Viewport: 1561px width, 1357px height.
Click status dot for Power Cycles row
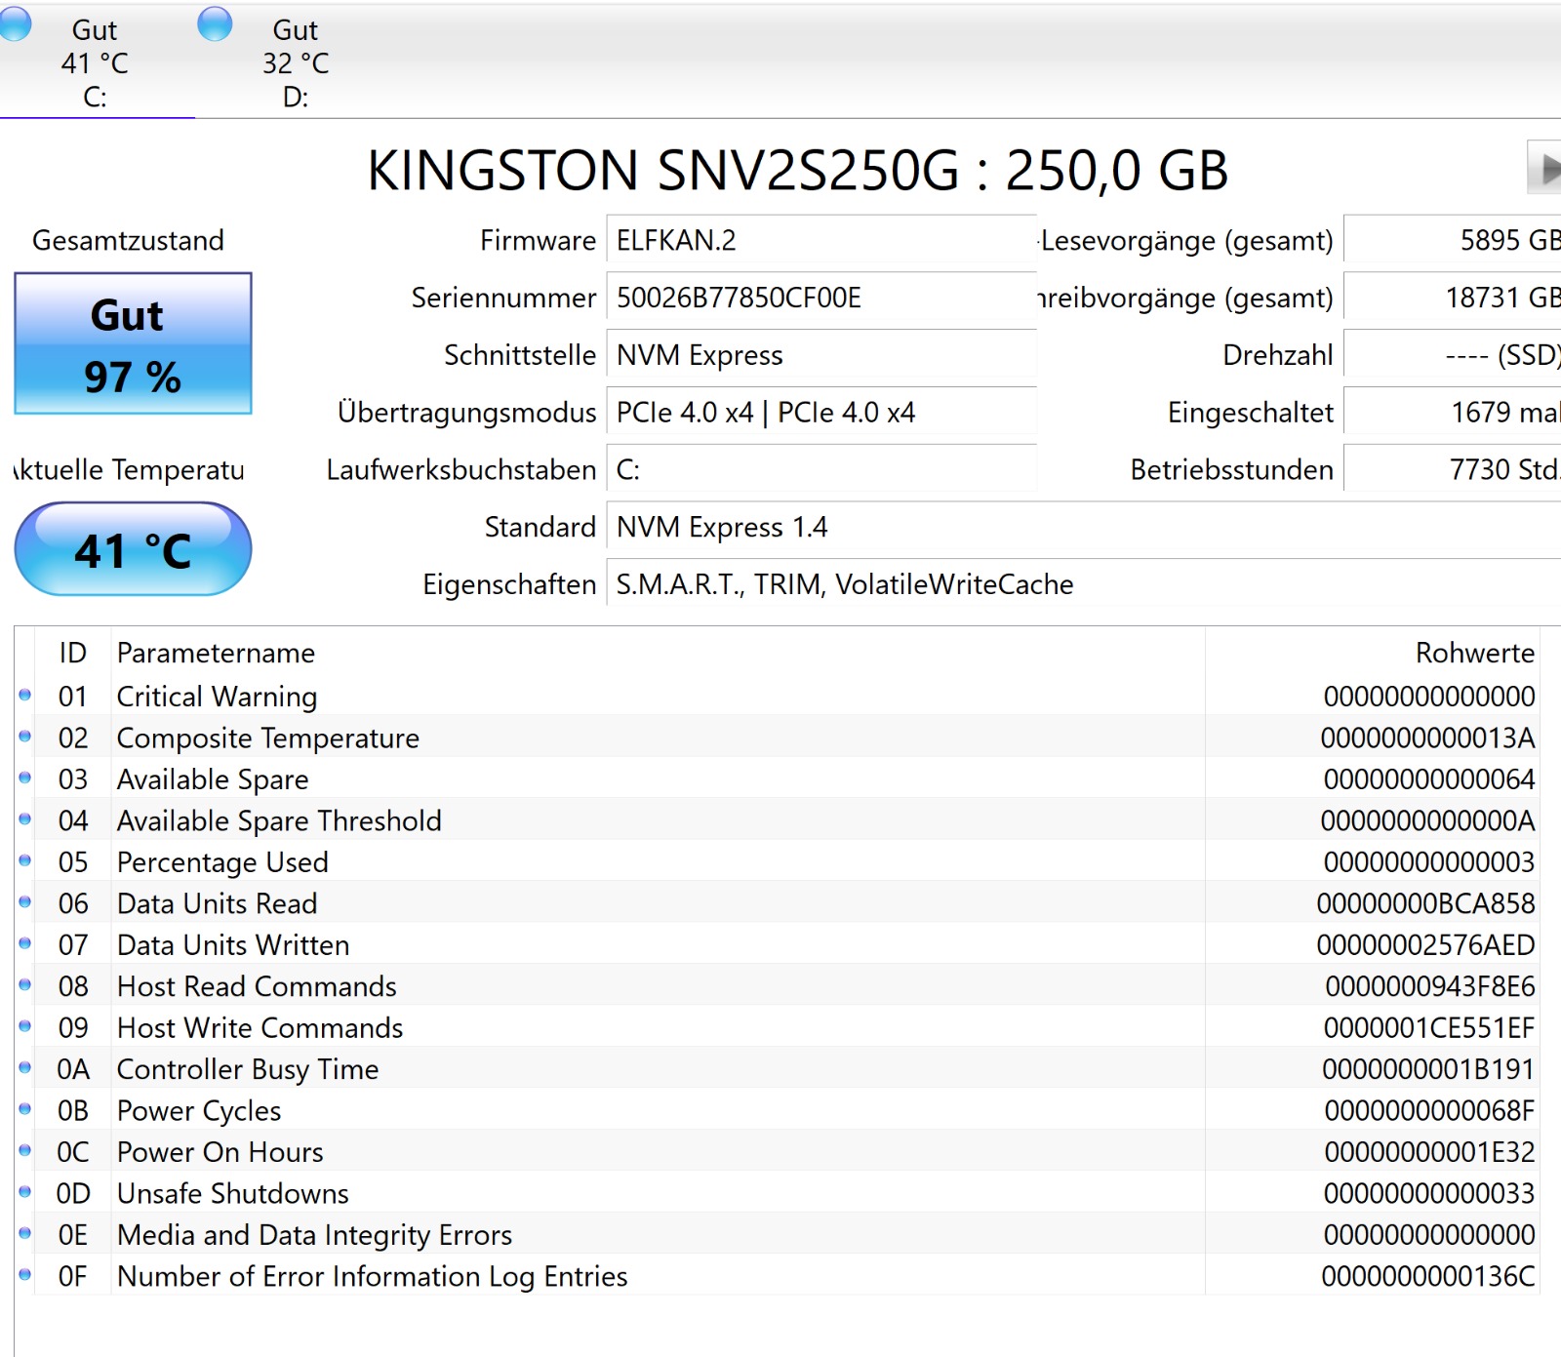click(25, 1109)
